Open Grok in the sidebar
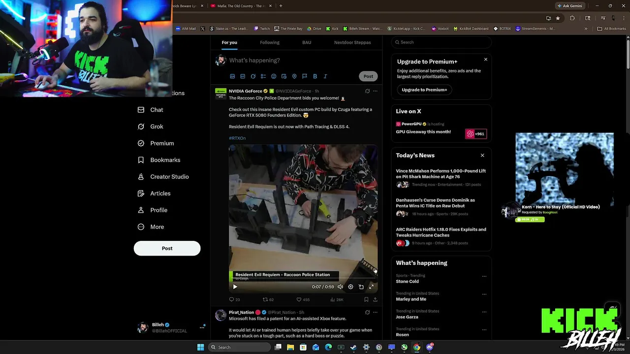This screenshot has height=354, width=630. point(150,126)
